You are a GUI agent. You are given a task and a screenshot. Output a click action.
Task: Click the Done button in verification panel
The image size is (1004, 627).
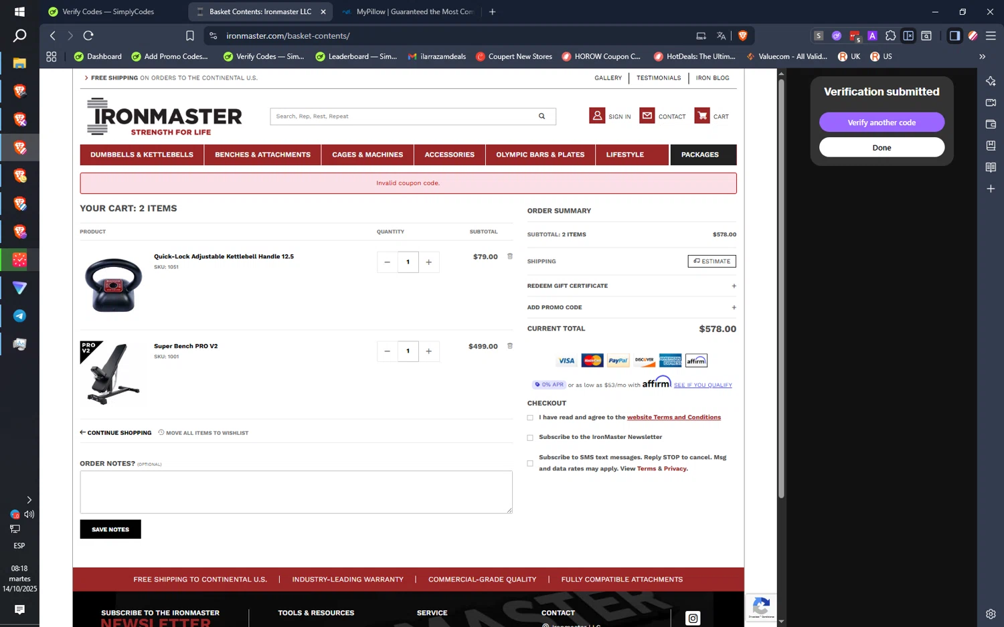882,147
